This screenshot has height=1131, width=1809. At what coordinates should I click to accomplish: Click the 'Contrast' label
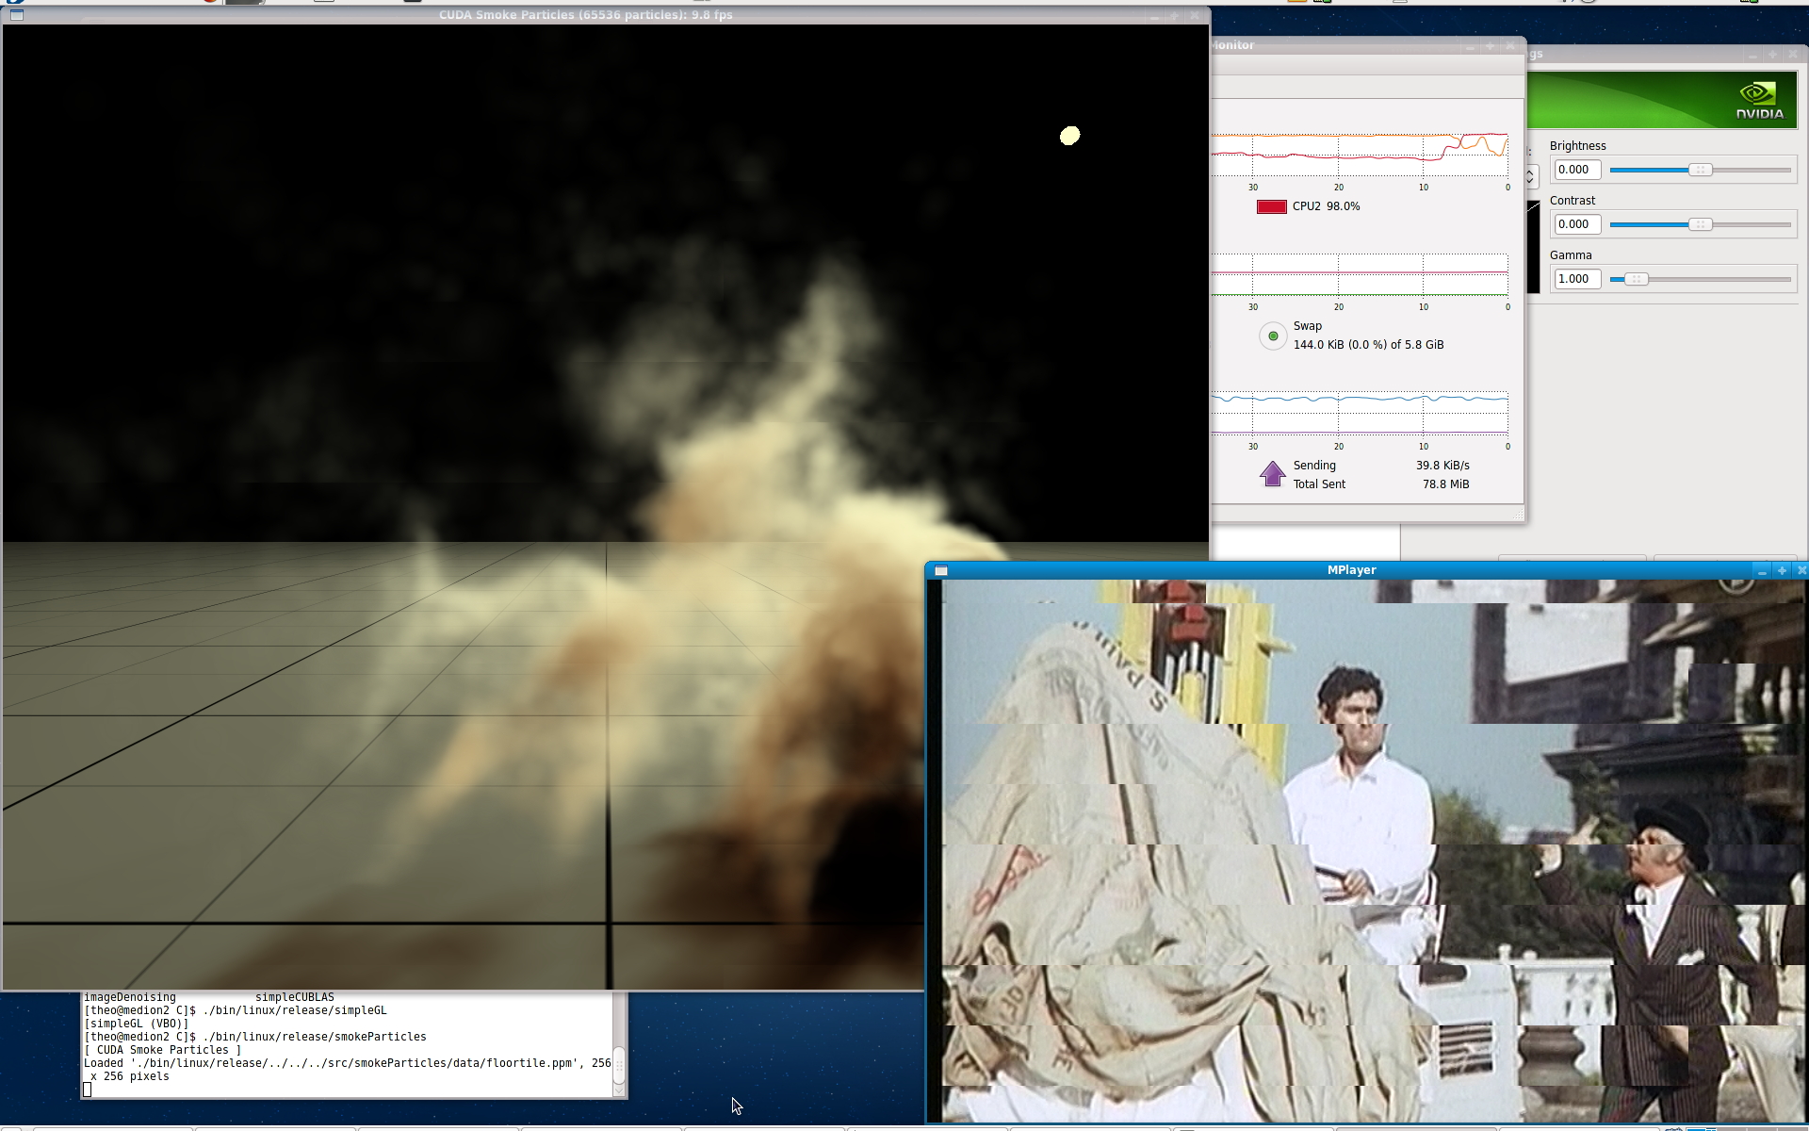1572,201
